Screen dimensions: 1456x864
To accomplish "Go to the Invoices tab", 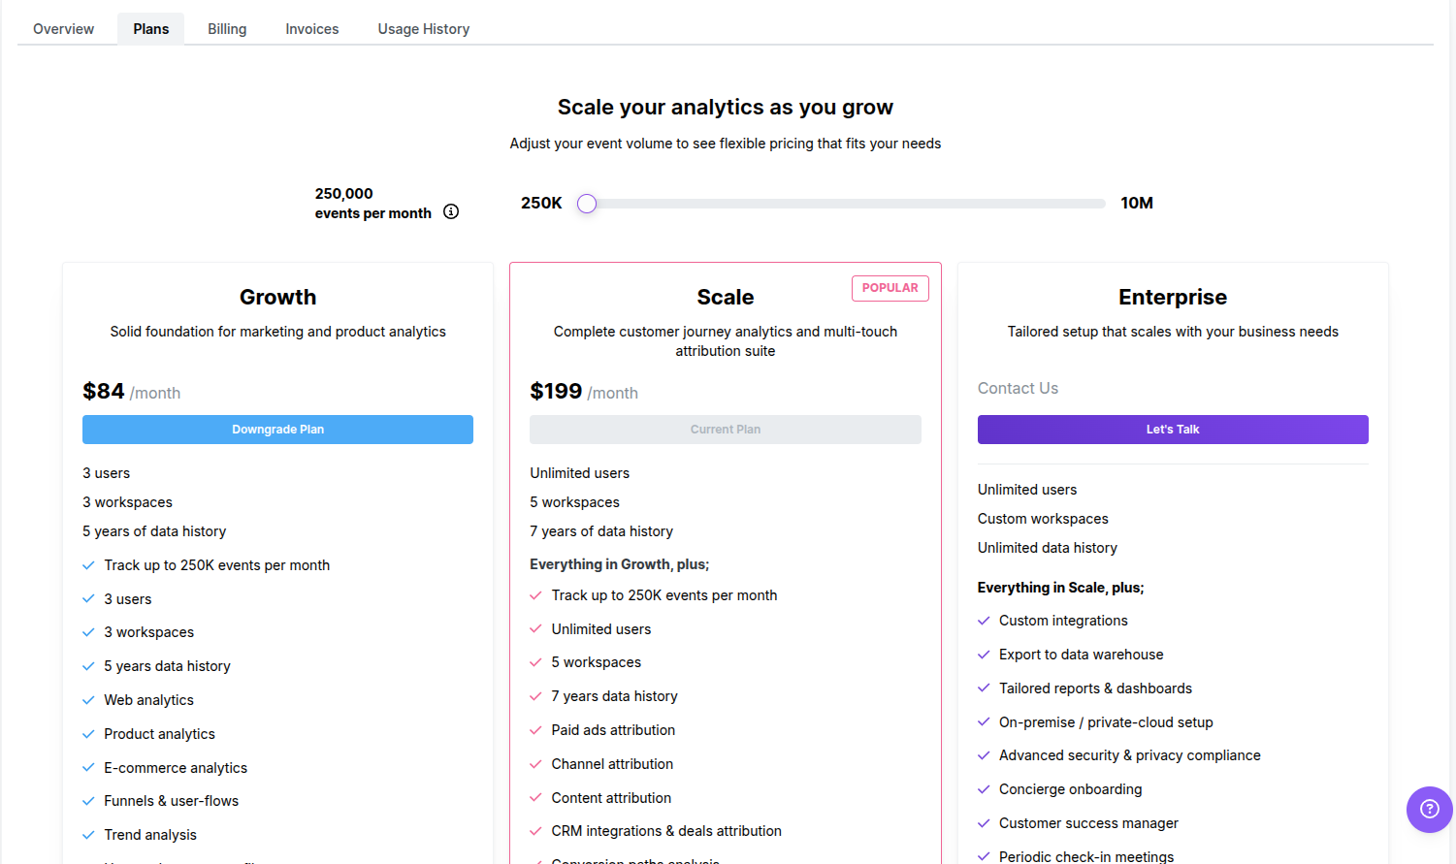I will pyautogui.click(x=311, y=29).
